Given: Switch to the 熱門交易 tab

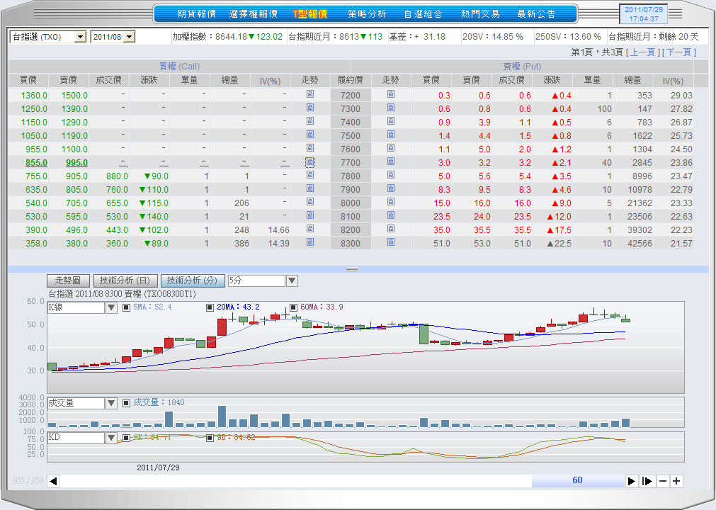Looking at the screenshot, I should 480,14.
